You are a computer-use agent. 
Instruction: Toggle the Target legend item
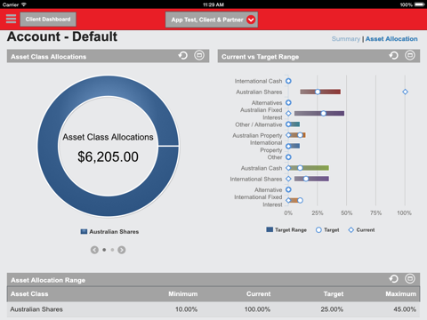327,230
